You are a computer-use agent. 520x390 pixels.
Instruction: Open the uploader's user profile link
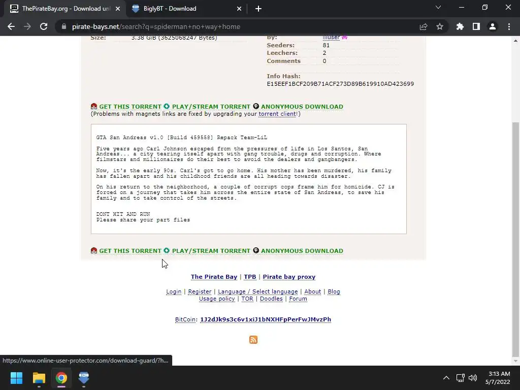coord(331,38)
